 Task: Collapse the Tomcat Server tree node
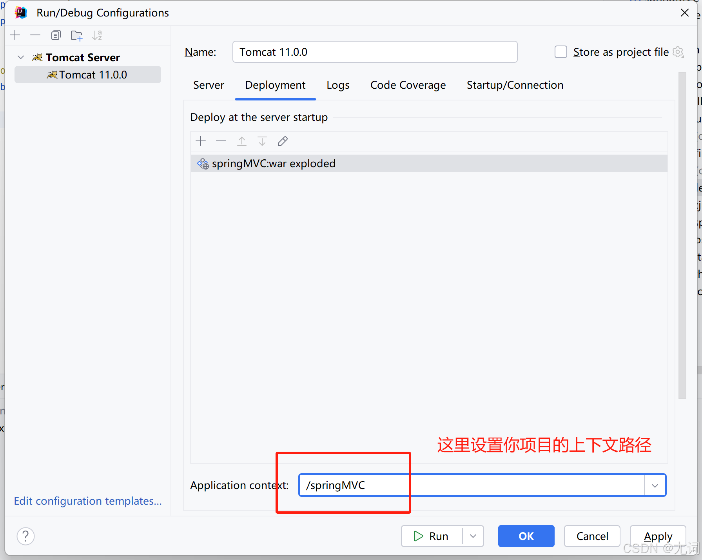21,58
